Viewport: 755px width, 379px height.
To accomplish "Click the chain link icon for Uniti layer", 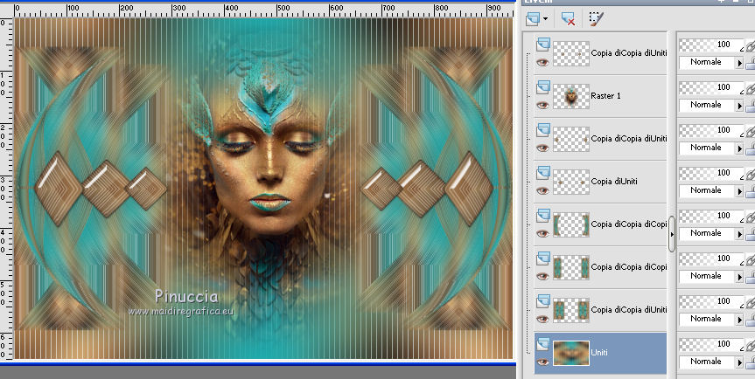I will point(750,345).
